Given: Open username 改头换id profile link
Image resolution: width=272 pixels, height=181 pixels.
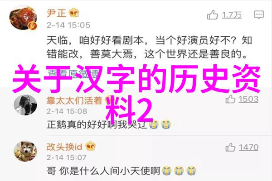Looking at the screenshot, I should click(x=64, y=147).
